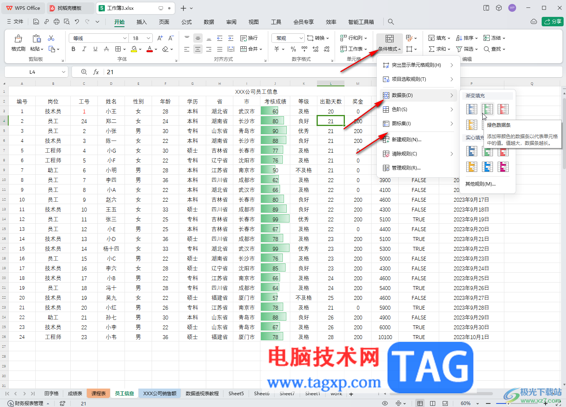The image size is (566, 407).
Task: Click the Cut scissors icon
Action: pyautogui.click(x=51, y=38)
